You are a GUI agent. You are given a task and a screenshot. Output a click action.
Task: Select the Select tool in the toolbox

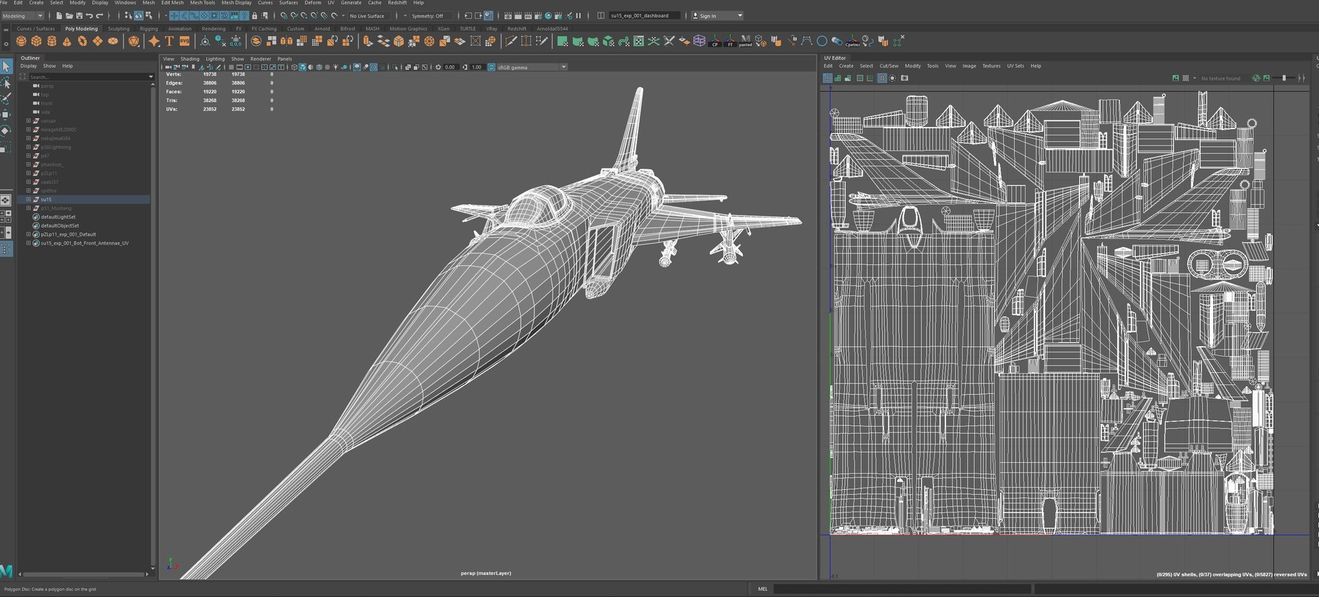(6, 67)
